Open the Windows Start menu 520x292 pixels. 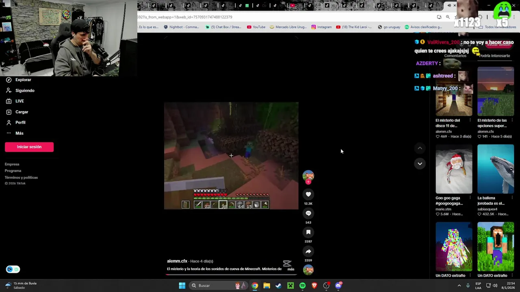(x=182, y=286)
